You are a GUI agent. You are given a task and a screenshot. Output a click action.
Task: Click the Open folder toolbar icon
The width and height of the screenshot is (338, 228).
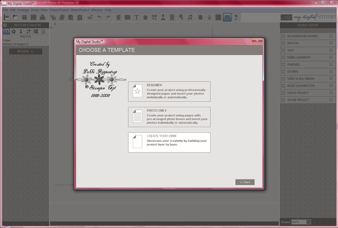click(16, 17)
